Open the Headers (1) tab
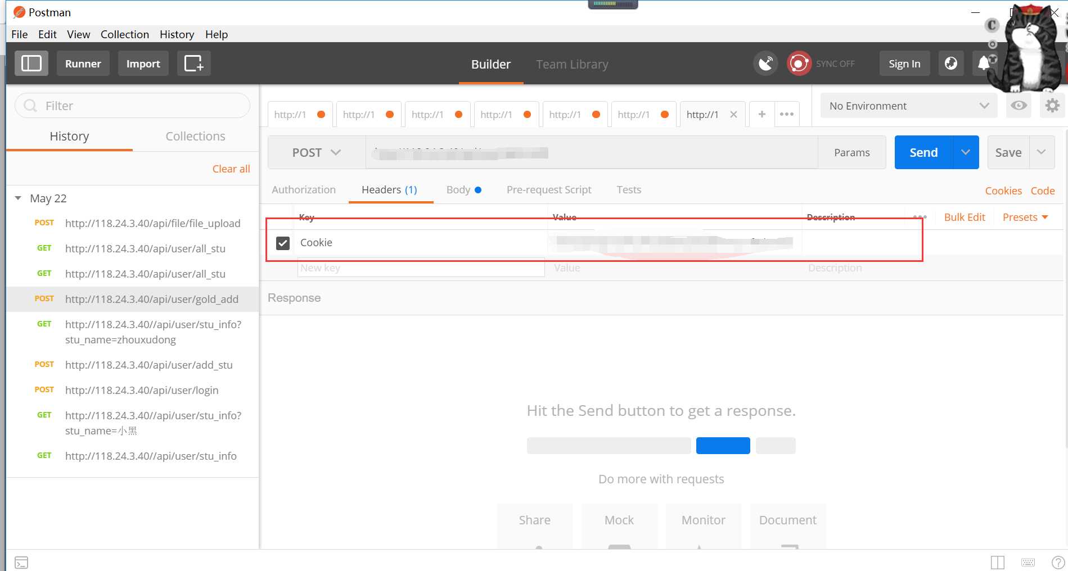 tap(389, 189)
